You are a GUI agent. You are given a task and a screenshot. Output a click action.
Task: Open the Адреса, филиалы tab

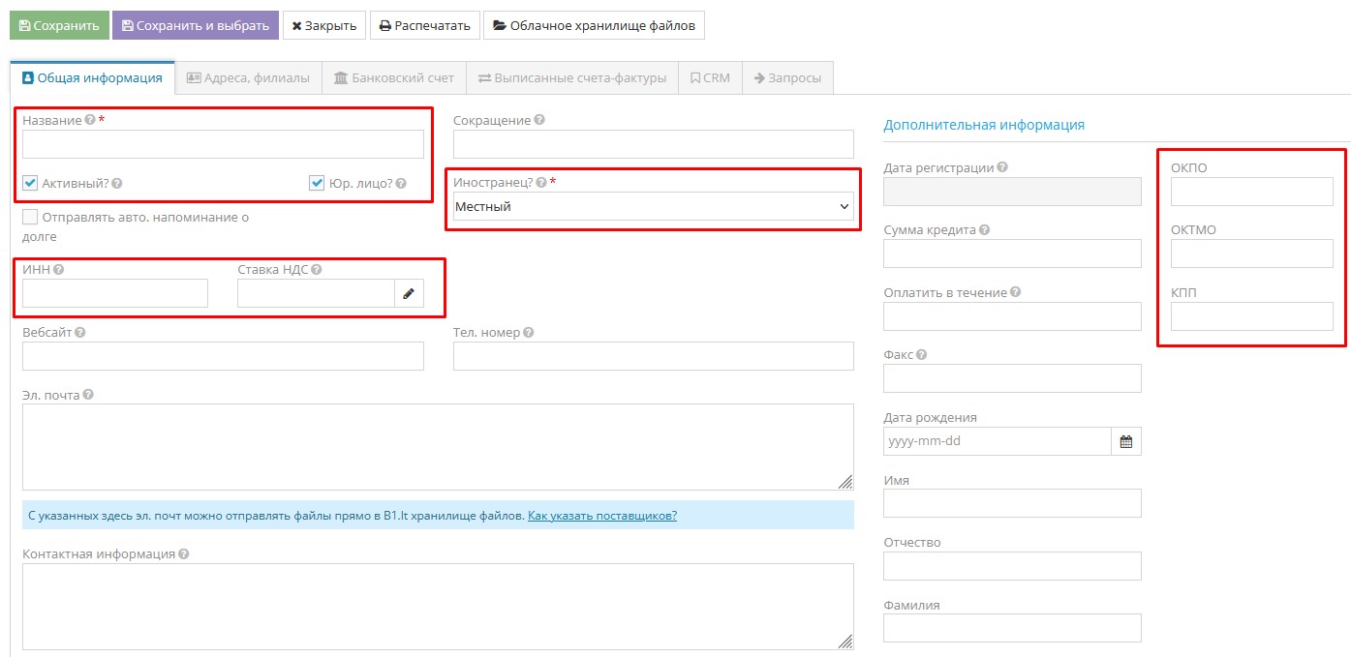point(248,78)
